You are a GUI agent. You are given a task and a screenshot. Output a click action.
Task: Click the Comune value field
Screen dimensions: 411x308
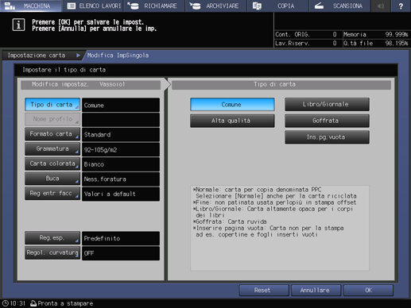tap(121, 105)
